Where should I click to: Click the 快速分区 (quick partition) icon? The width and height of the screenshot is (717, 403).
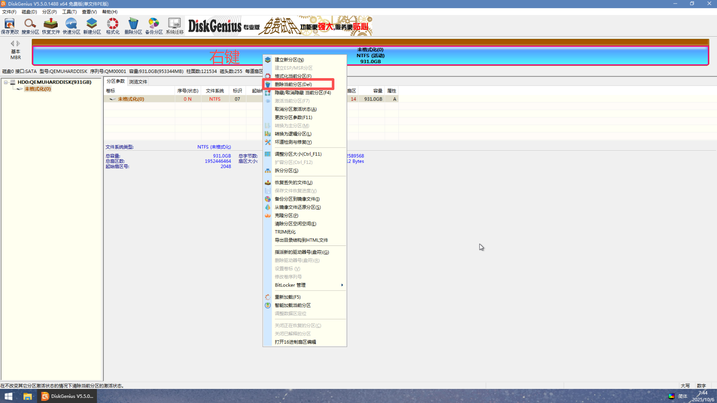[x=71, y=25]
